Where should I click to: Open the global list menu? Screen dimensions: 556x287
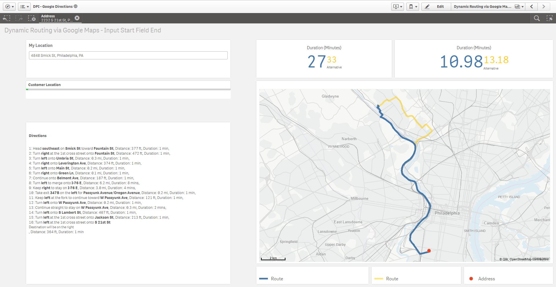[24, 6]
